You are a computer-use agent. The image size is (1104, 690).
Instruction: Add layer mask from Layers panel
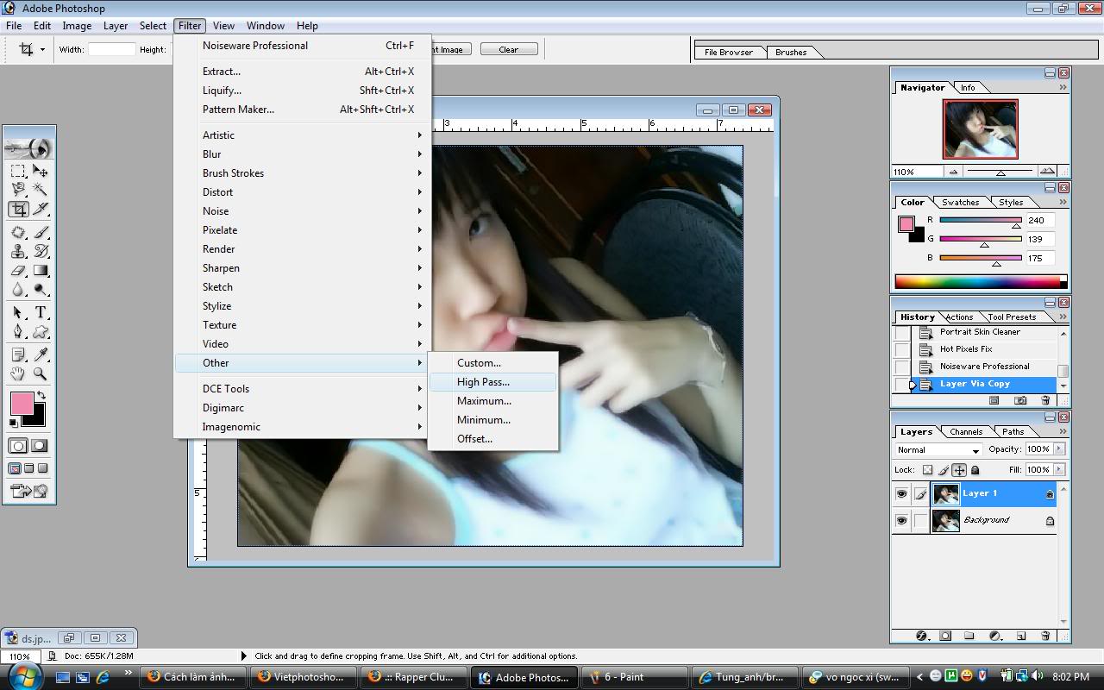pos(945,636)
